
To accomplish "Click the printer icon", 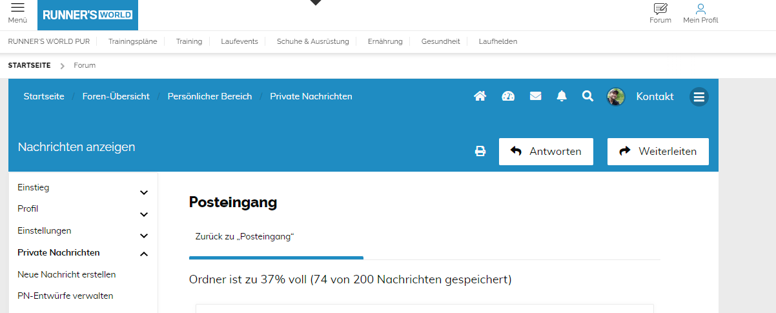I will point(480,152).
